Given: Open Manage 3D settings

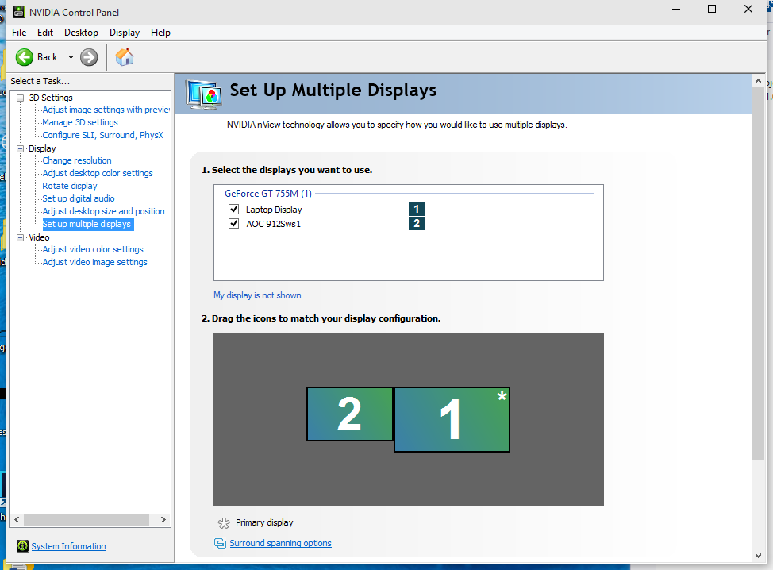Looking at the screenshot, I should [80, 122].
